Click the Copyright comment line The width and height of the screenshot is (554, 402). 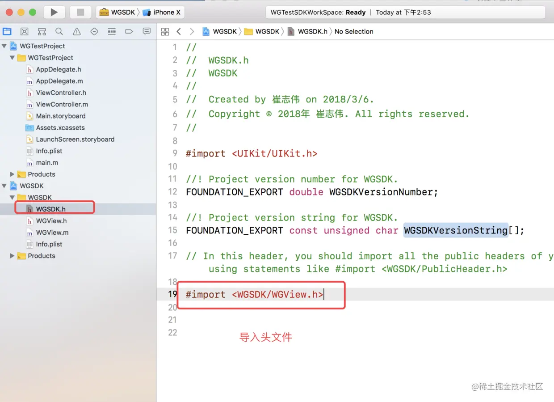pos(328,114)
